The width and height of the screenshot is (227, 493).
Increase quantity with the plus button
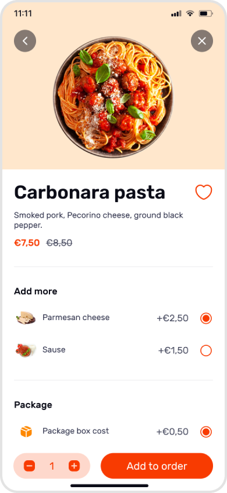coord(74,466)
